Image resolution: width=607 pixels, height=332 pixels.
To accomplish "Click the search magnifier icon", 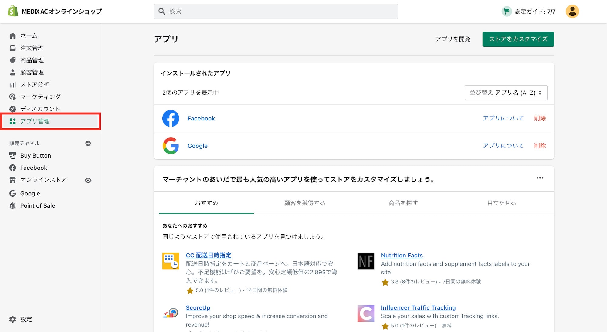I will pyautogui.click(x=162, y=12).
